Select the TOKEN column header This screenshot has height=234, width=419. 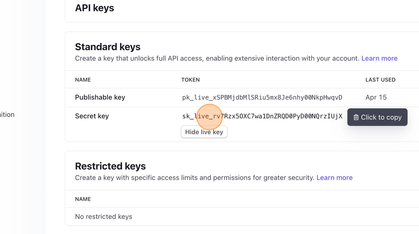click(190, 80)
